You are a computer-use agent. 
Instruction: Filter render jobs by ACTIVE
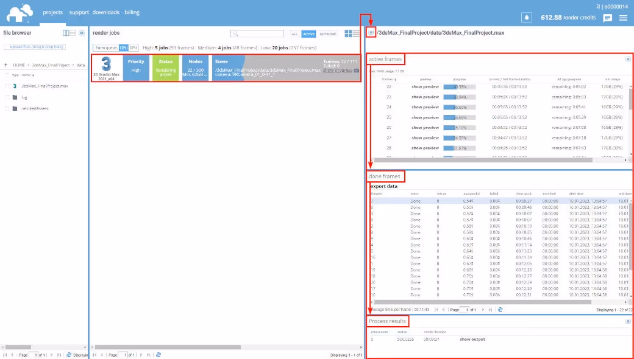click(309, 34)
